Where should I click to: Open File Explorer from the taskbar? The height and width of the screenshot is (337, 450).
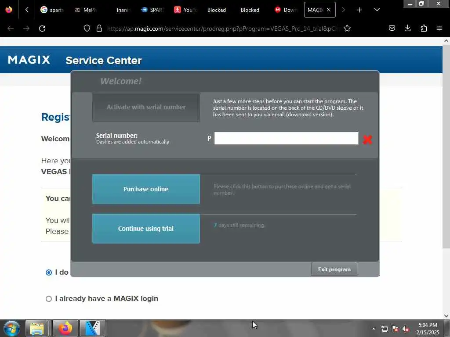click(x=37, y=328)
